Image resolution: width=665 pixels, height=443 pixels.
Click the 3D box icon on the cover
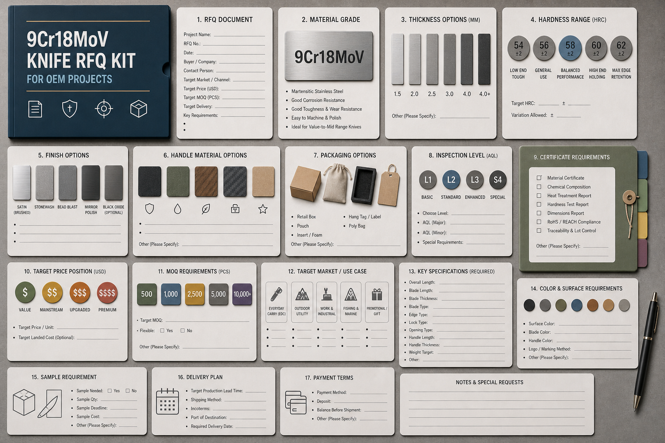pos(139,109)
